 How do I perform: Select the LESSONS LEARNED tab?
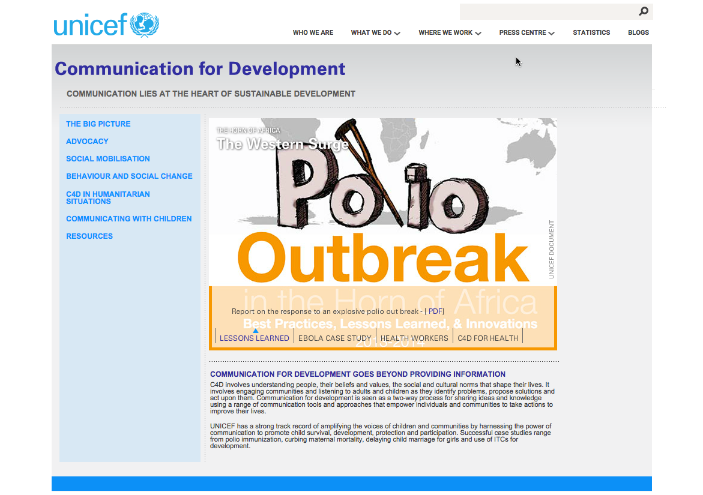(x=254, y=338)
